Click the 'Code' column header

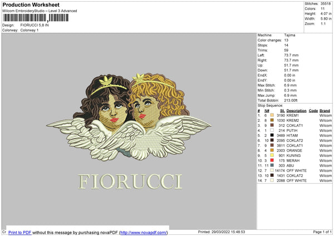point(313,111)
